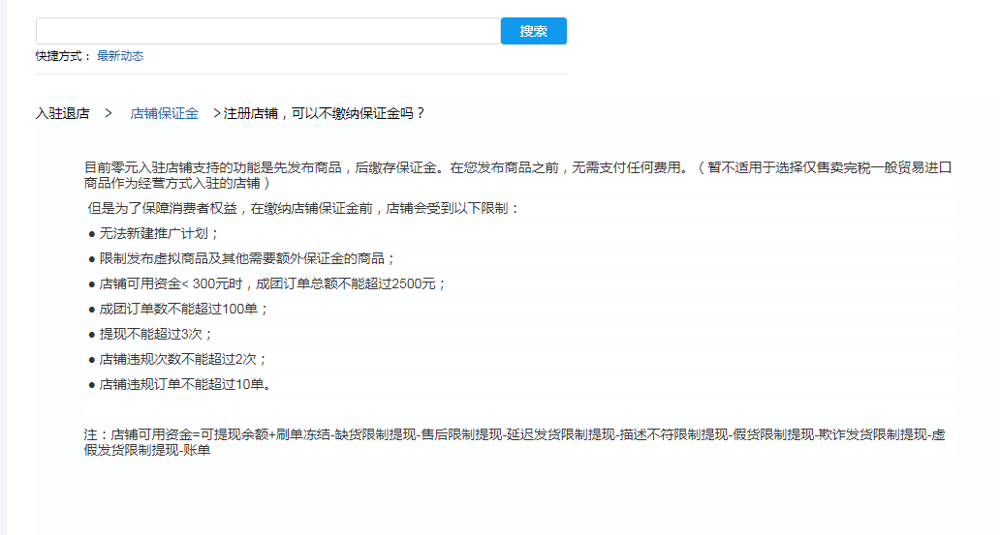Click bullet 限制发布虚拟商品及其他需要额外保证金的商品
Screen dimensions: 1000x535
[x=242, y=258]
